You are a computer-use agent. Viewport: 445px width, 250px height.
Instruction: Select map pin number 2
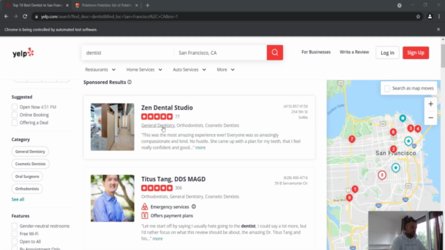[394, 149]
